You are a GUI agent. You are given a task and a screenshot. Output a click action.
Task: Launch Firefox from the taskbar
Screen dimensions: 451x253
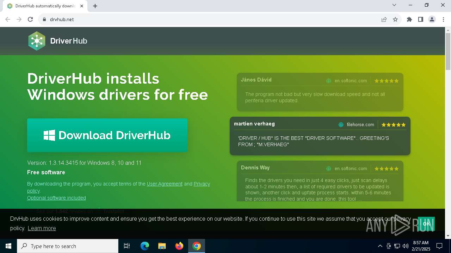point(179,246)
